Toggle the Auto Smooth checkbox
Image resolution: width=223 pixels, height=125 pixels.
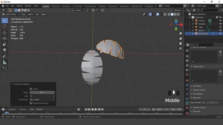[203, 102]
